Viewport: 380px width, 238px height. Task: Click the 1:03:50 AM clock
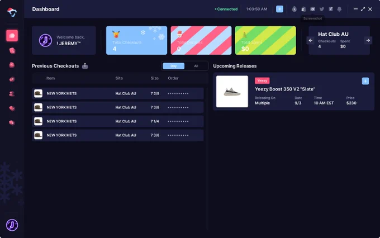pyautogui.click(x=256, y=9)
